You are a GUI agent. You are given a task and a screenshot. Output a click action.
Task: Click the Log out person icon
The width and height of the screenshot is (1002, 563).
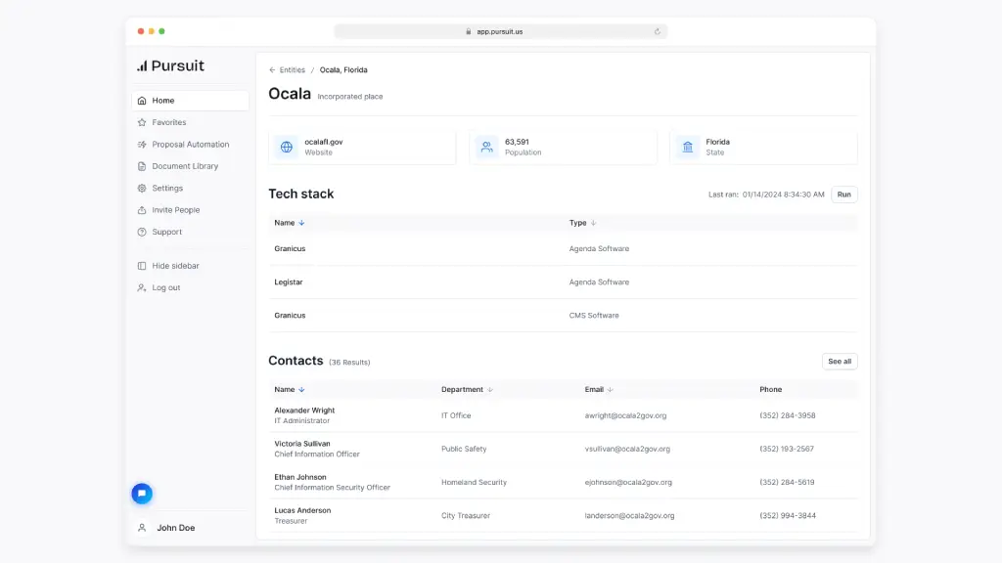click(142, 288)
